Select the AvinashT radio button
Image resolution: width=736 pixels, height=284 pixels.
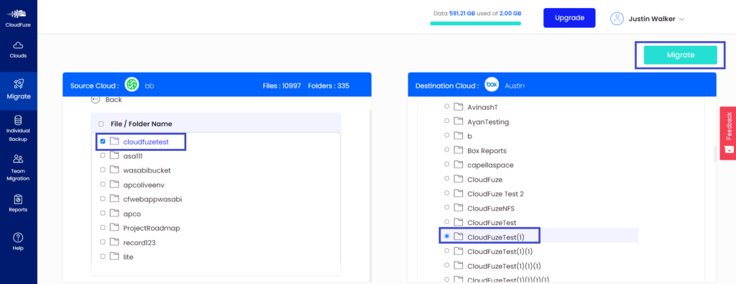coord(446,107)
